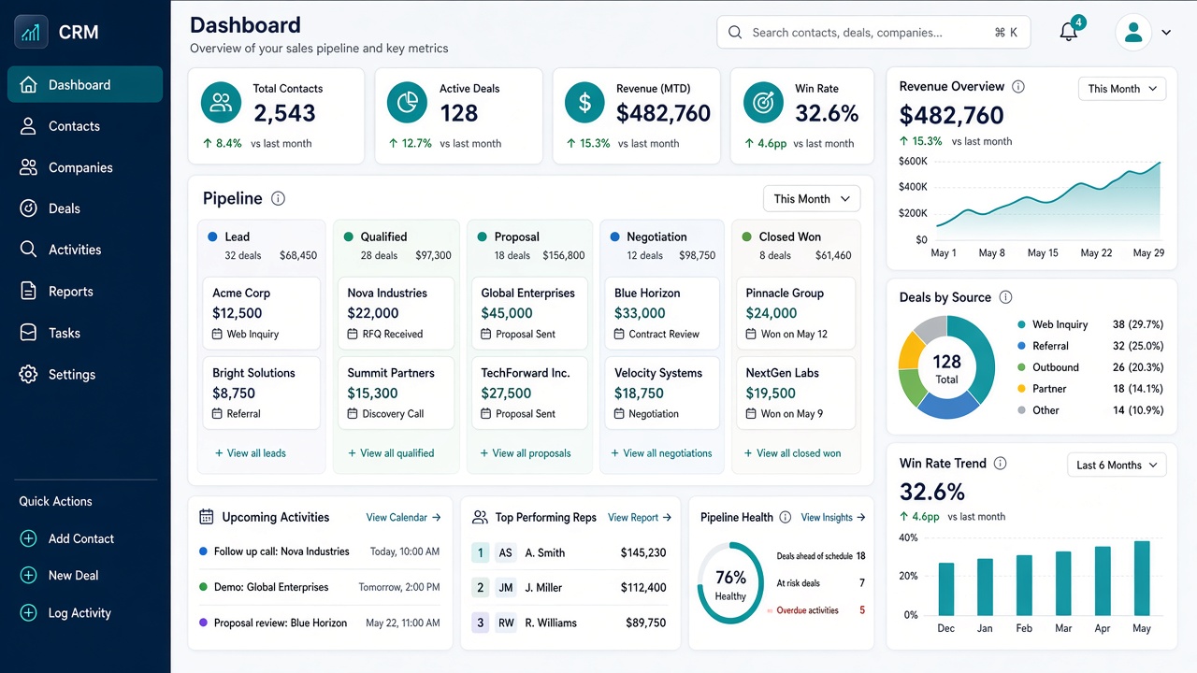Click the CRM logo icon

(31, 32)
